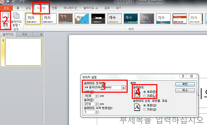
Task: Apply the theme with red header bar
Action: coord(179,19)
